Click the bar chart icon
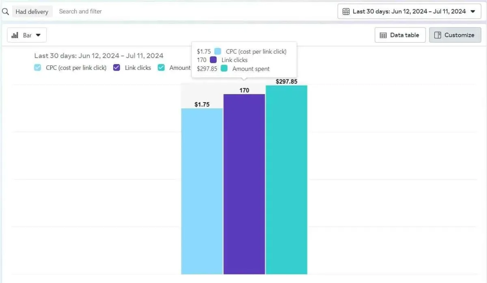 click(x=15, y=35)
